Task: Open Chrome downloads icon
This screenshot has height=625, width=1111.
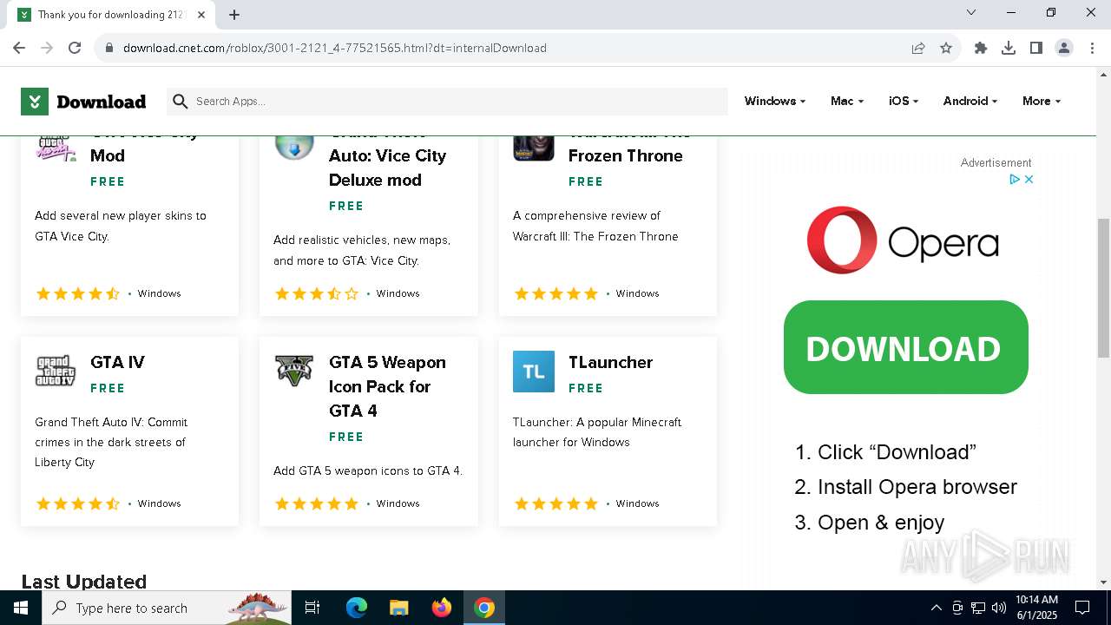Action: pos(1009,48)
